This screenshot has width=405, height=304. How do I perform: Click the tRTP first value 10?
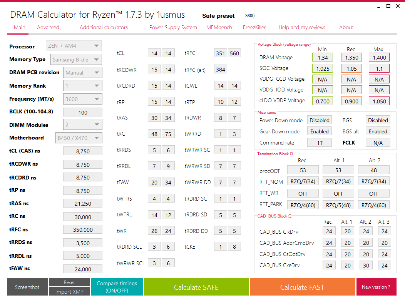(220, 101)
